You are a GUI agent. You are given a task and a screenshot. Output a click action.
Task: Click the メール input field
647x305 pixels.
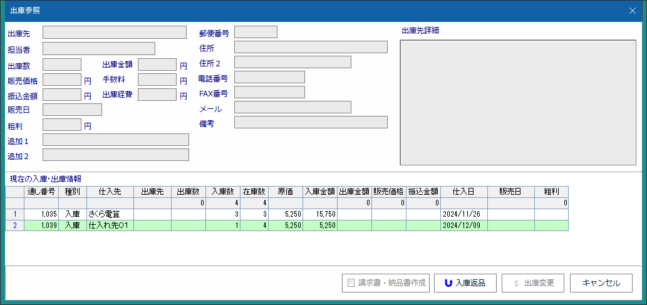click(x=292, y=108)
